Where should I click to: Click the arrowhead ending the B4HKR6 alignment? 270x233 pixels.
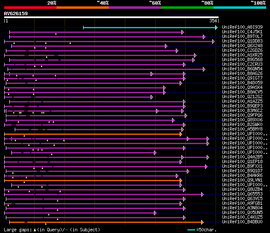tap(177, 176)
